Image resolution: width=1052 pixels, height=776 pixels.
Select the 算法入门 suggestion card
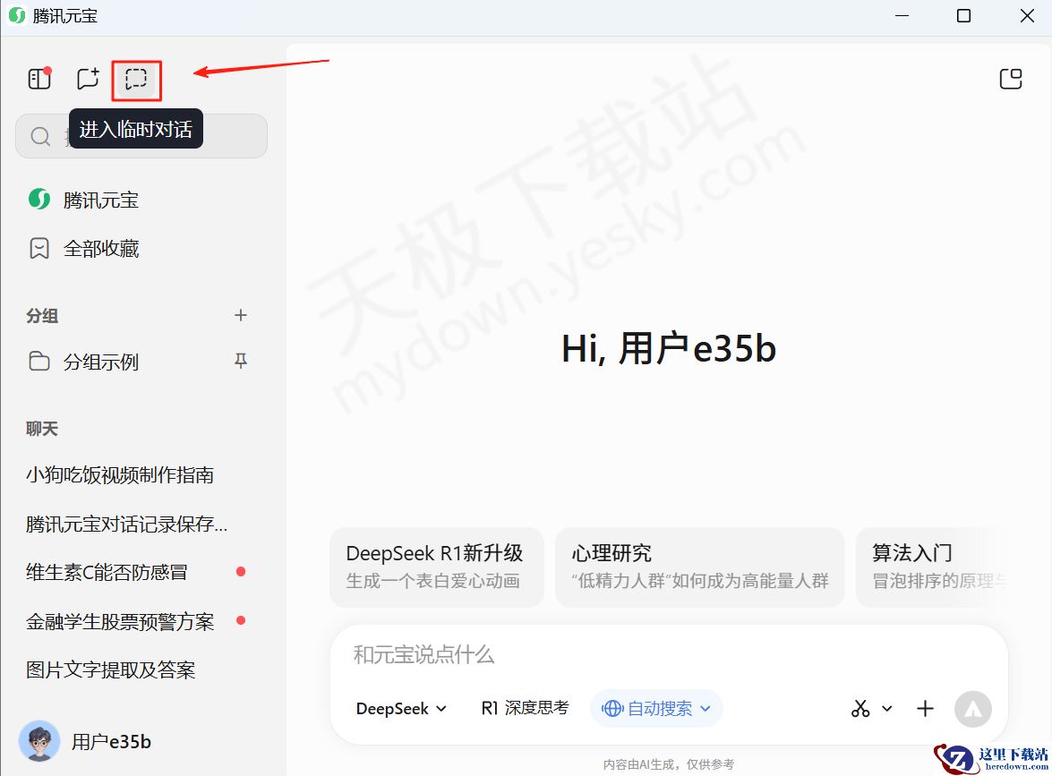tap(932, 567)
